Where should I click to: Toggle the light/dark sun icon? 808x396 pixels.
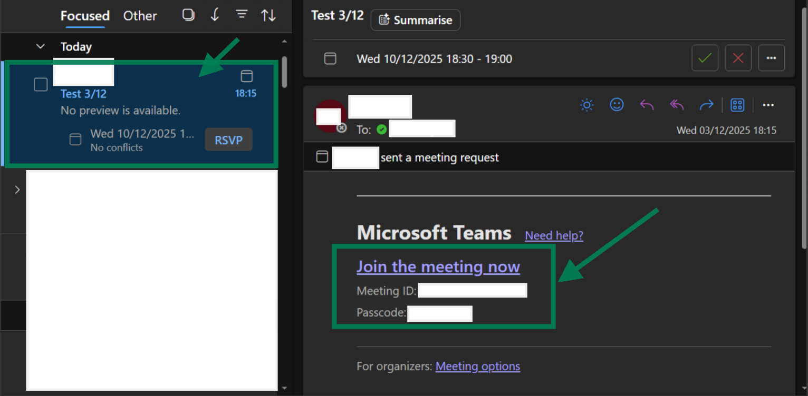(x=586, y=105)
